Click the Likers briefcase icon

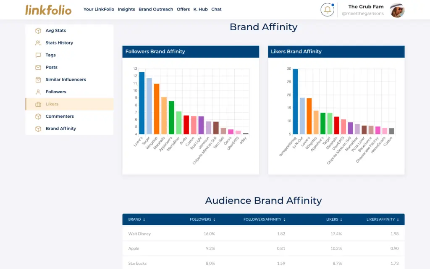[x=38, y=104]
